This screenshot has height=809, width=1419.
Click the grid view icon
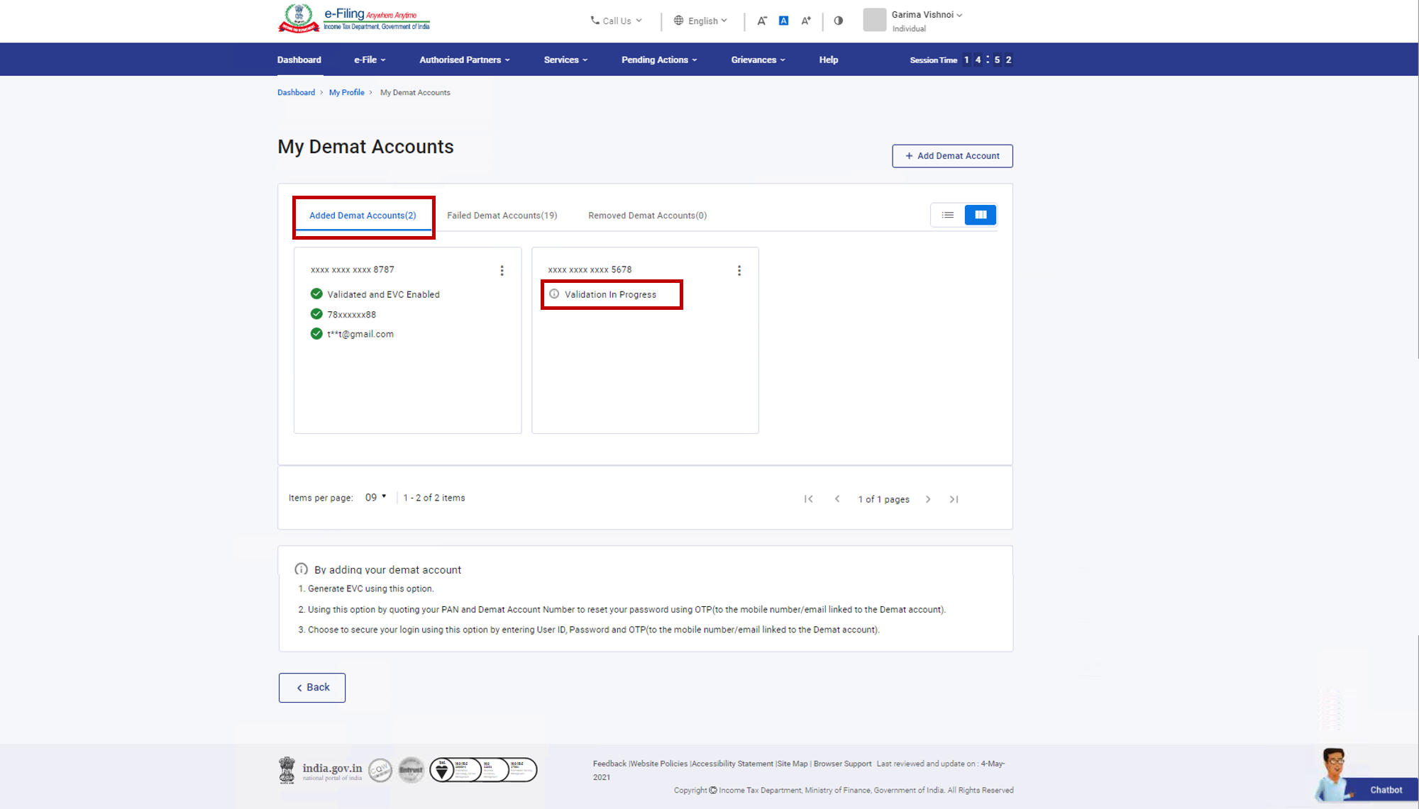[x=981, y=215]
